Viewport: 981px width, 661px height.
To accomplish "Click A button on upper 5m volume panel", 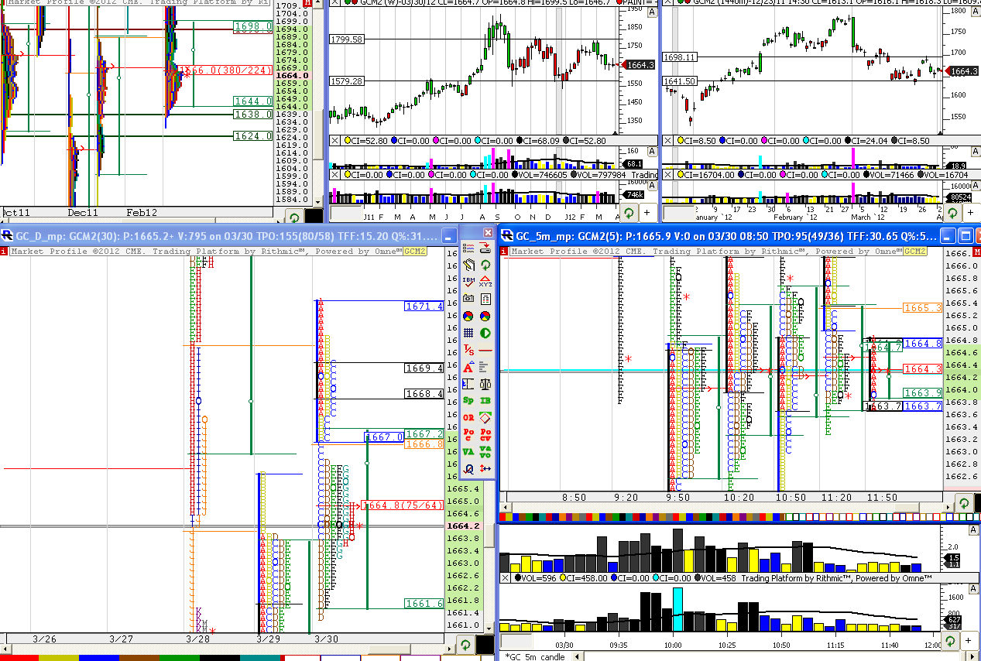I will pyautogui.click(x=975, y=529).
